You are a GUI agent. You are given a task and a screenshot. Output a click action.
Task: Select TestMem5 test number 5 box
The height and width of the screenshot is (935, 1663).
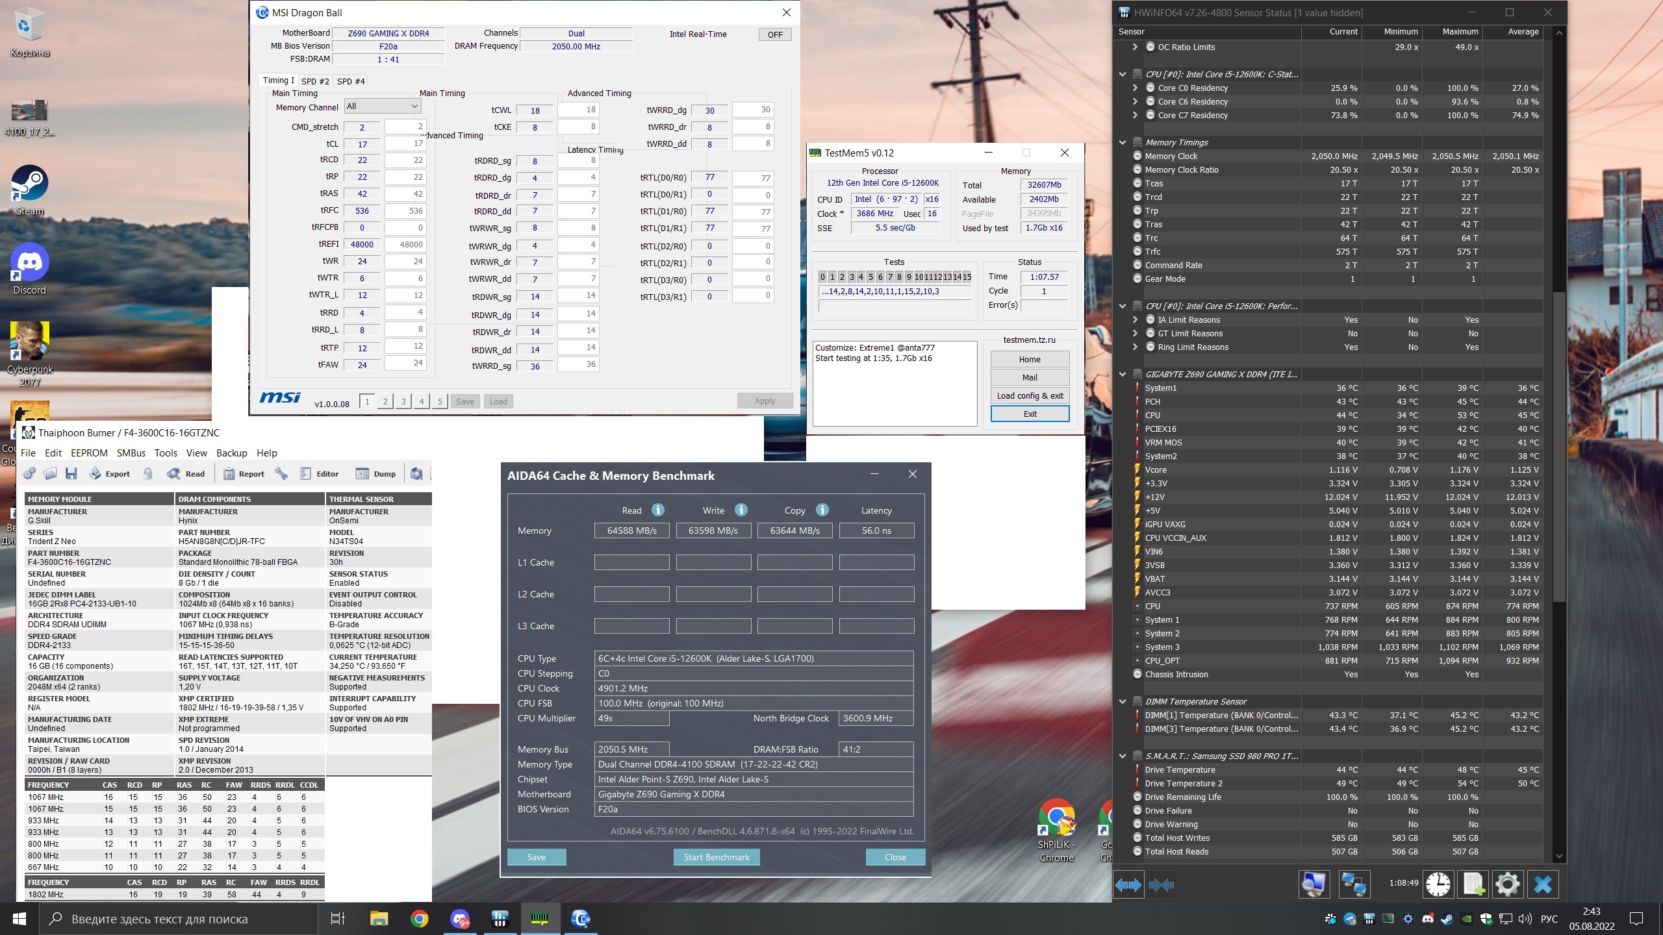tap(870, 277)
